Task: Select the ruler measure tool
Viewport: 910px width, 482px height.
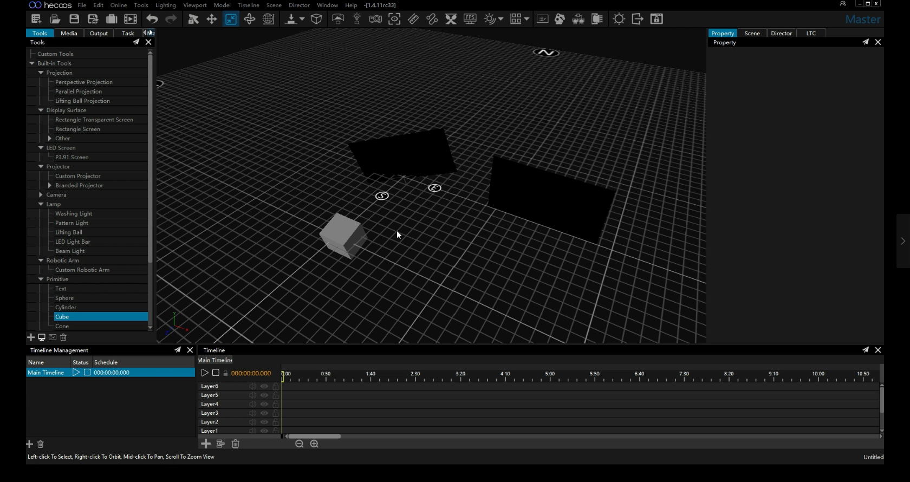Action: pos(413,19)
